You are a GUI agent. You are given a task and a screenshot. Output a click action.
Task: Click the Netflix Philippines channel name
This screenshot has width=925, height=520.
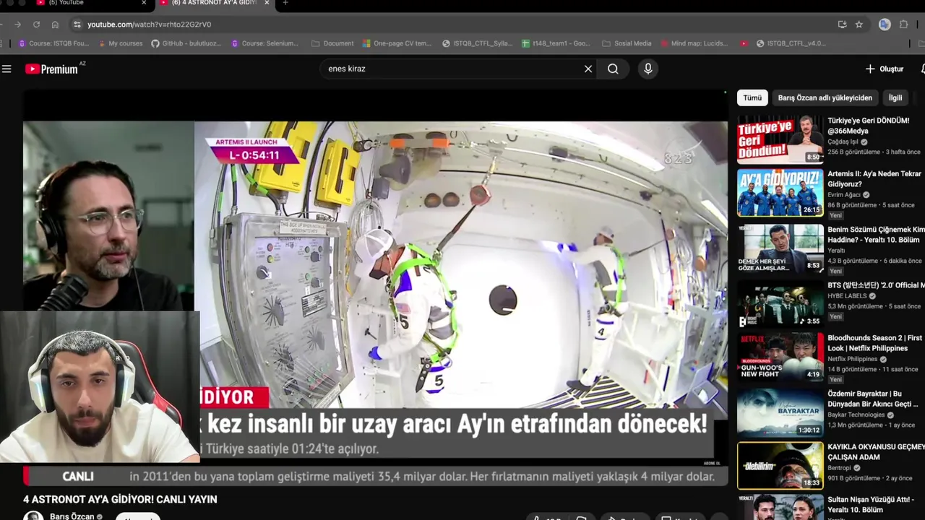(x=852, y=359)
